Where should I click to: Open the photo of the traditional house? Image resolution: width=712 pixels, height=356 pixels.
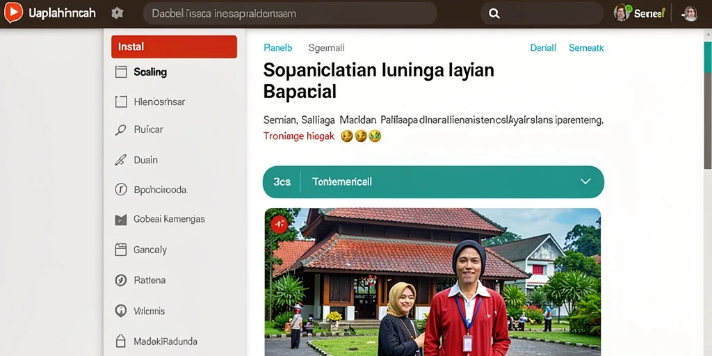pyautogui.click(x=432, y=282)
